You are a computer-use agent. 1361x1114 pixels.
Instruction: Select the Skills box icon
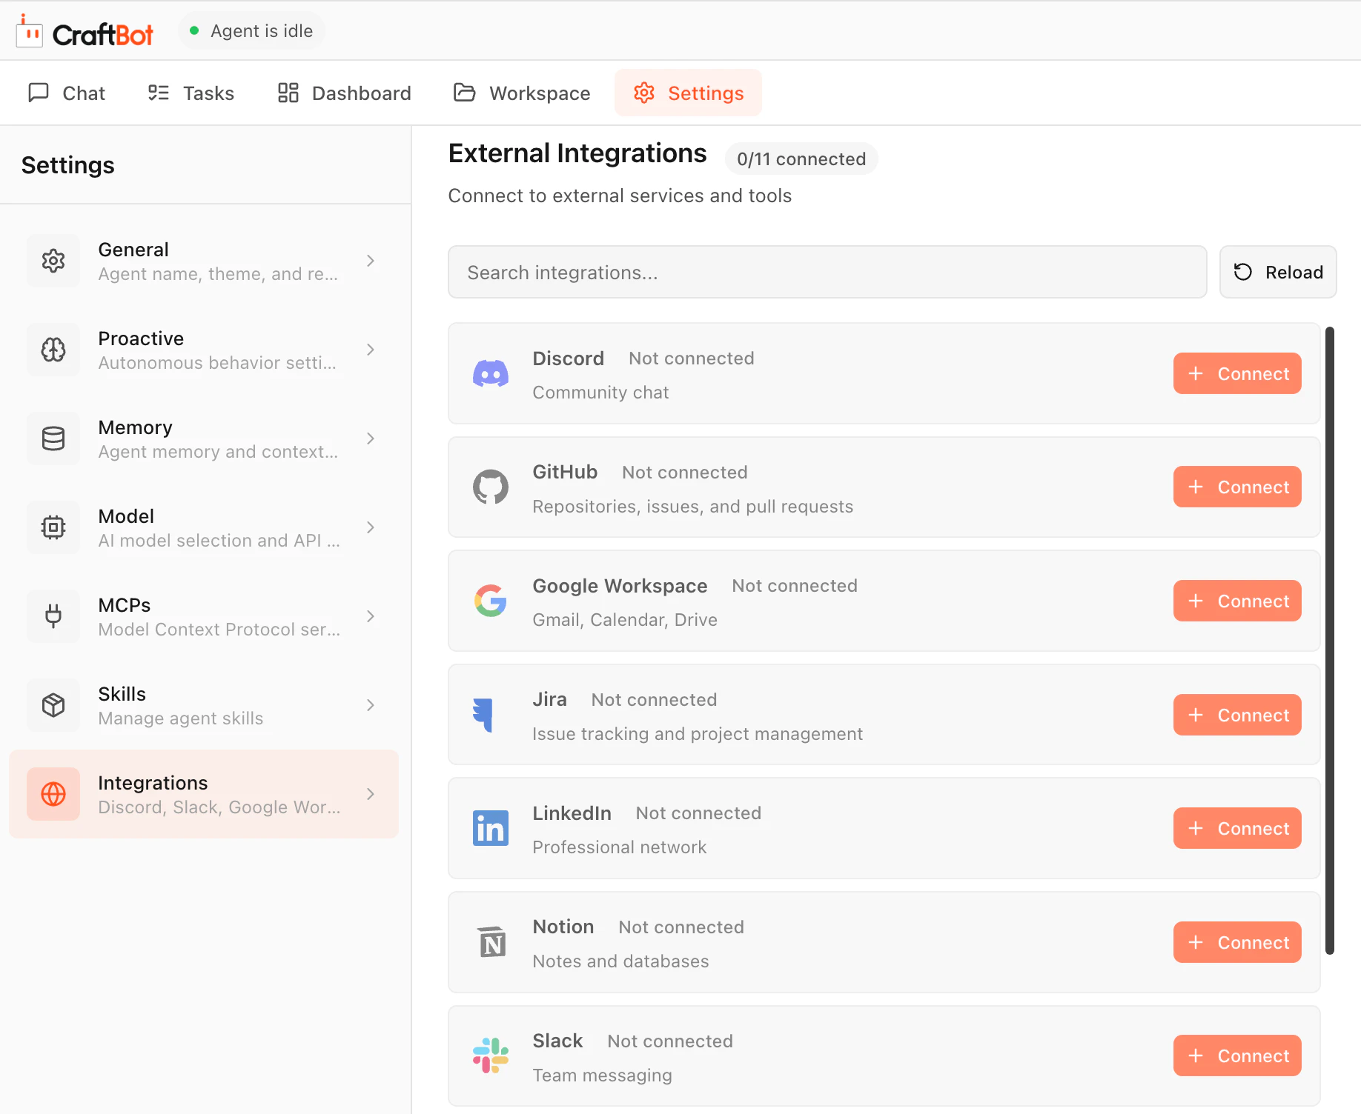pos(53,705)
